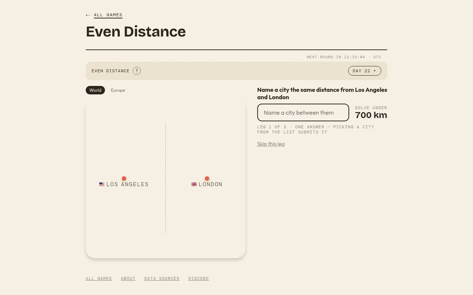Screen dimensions: 473x295
Task: Click the 'Name a city the same distance' prompt
Action: click(322, 94)
